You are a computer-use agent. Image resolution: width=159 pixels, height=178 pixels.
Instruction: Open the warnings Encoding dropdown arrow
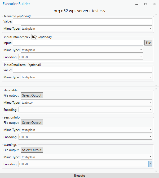(150, 164)
